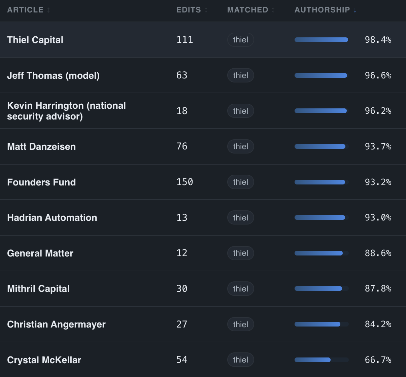Click the authorship bar for Christian Angermayer

322,324
